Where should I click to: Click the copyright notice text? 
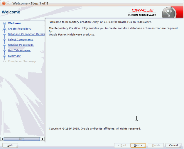click(x=95, y=129)
